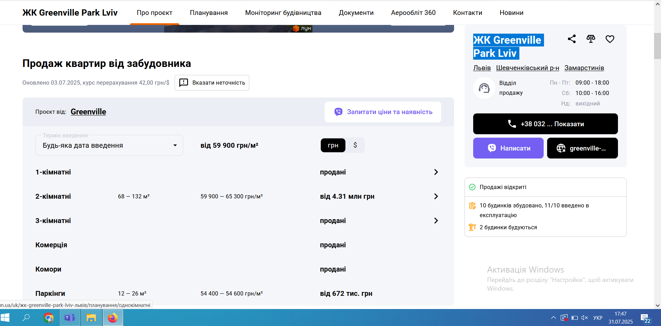Screen dimensions: 661x326
Task: Click the muted volume tray icon
Action: coord(585,318)
